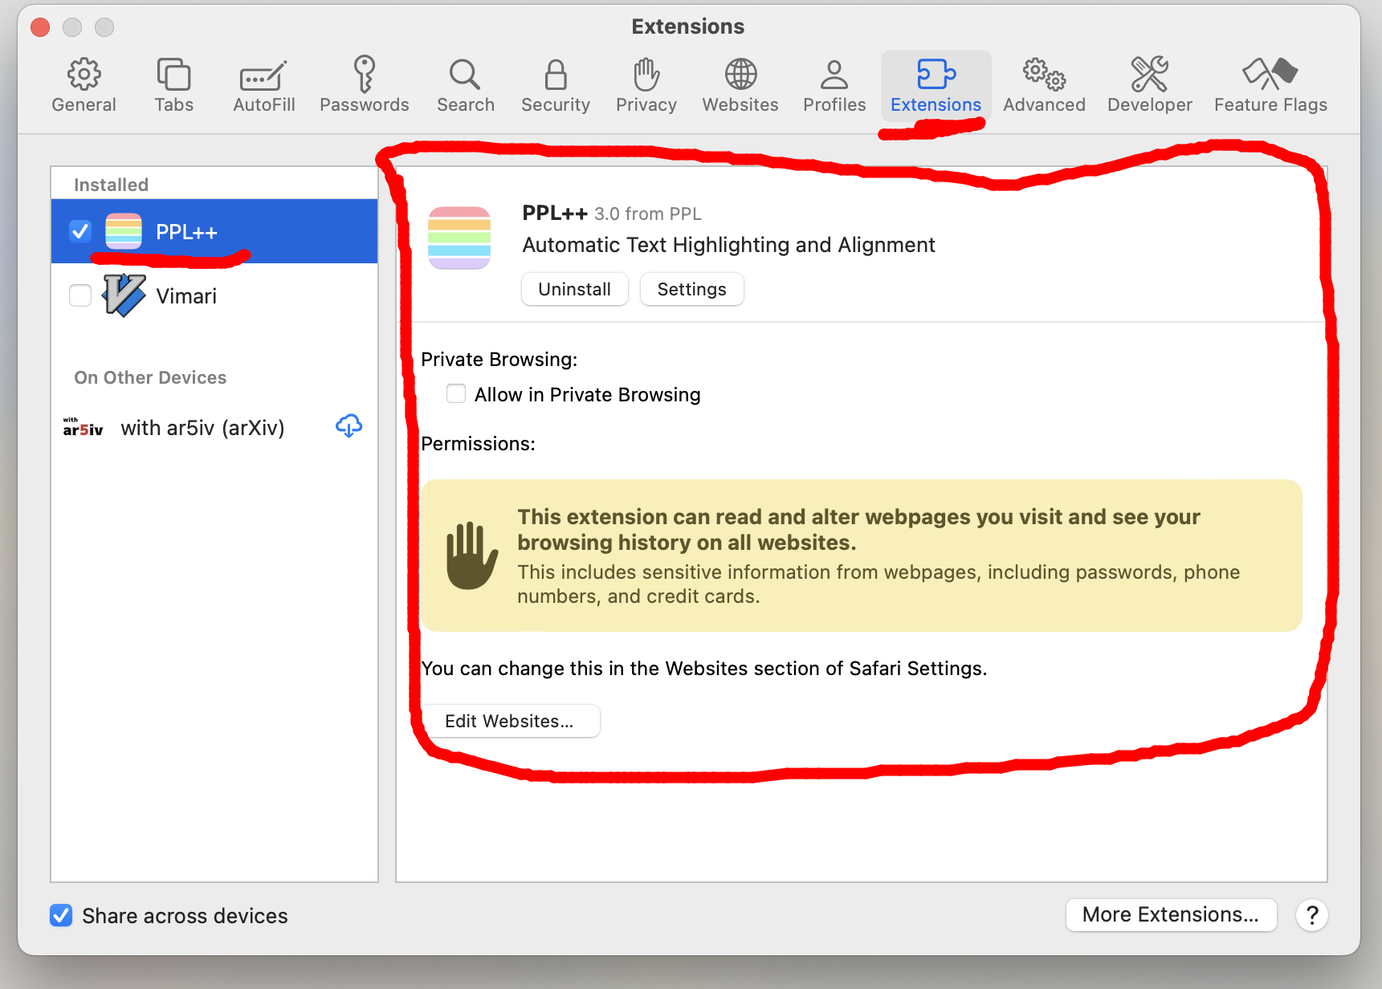The height and width of the screenshot is (989, 1382).
Task: Click the 'Automatic Text Highlighting and Alignment' description
Action: point(728,245)
